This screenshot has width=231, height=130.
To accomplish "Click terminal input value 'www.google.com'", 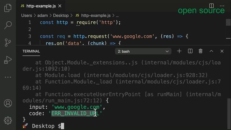I will coord(77,107).
